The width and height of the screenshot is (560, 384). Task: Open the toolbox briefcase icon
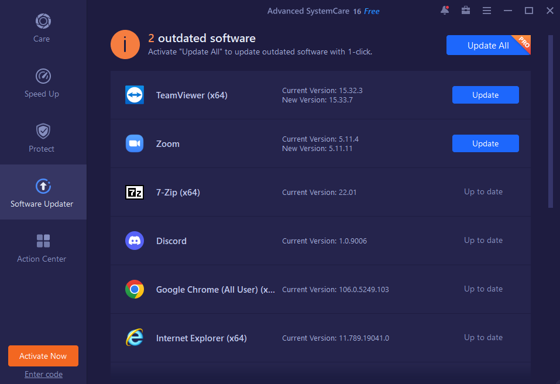[x=466, y=11]
